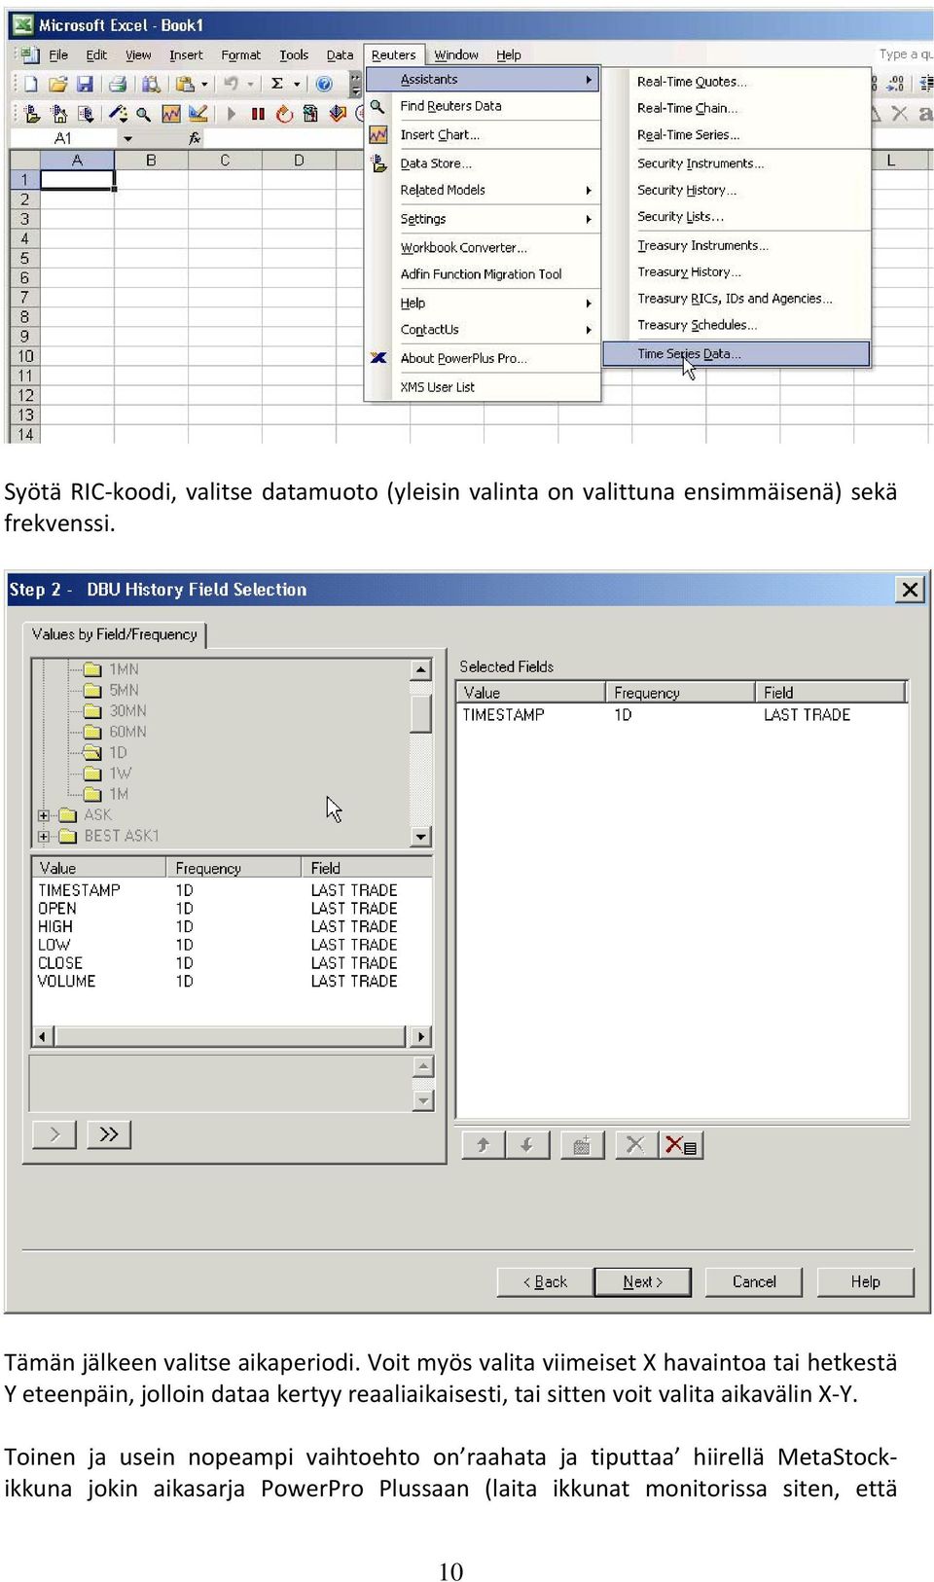The height and width of the screenshot is (1582, 934).
Task: Click the Reuters chart icon in toolbar
Action: click(x=170, y=114)
